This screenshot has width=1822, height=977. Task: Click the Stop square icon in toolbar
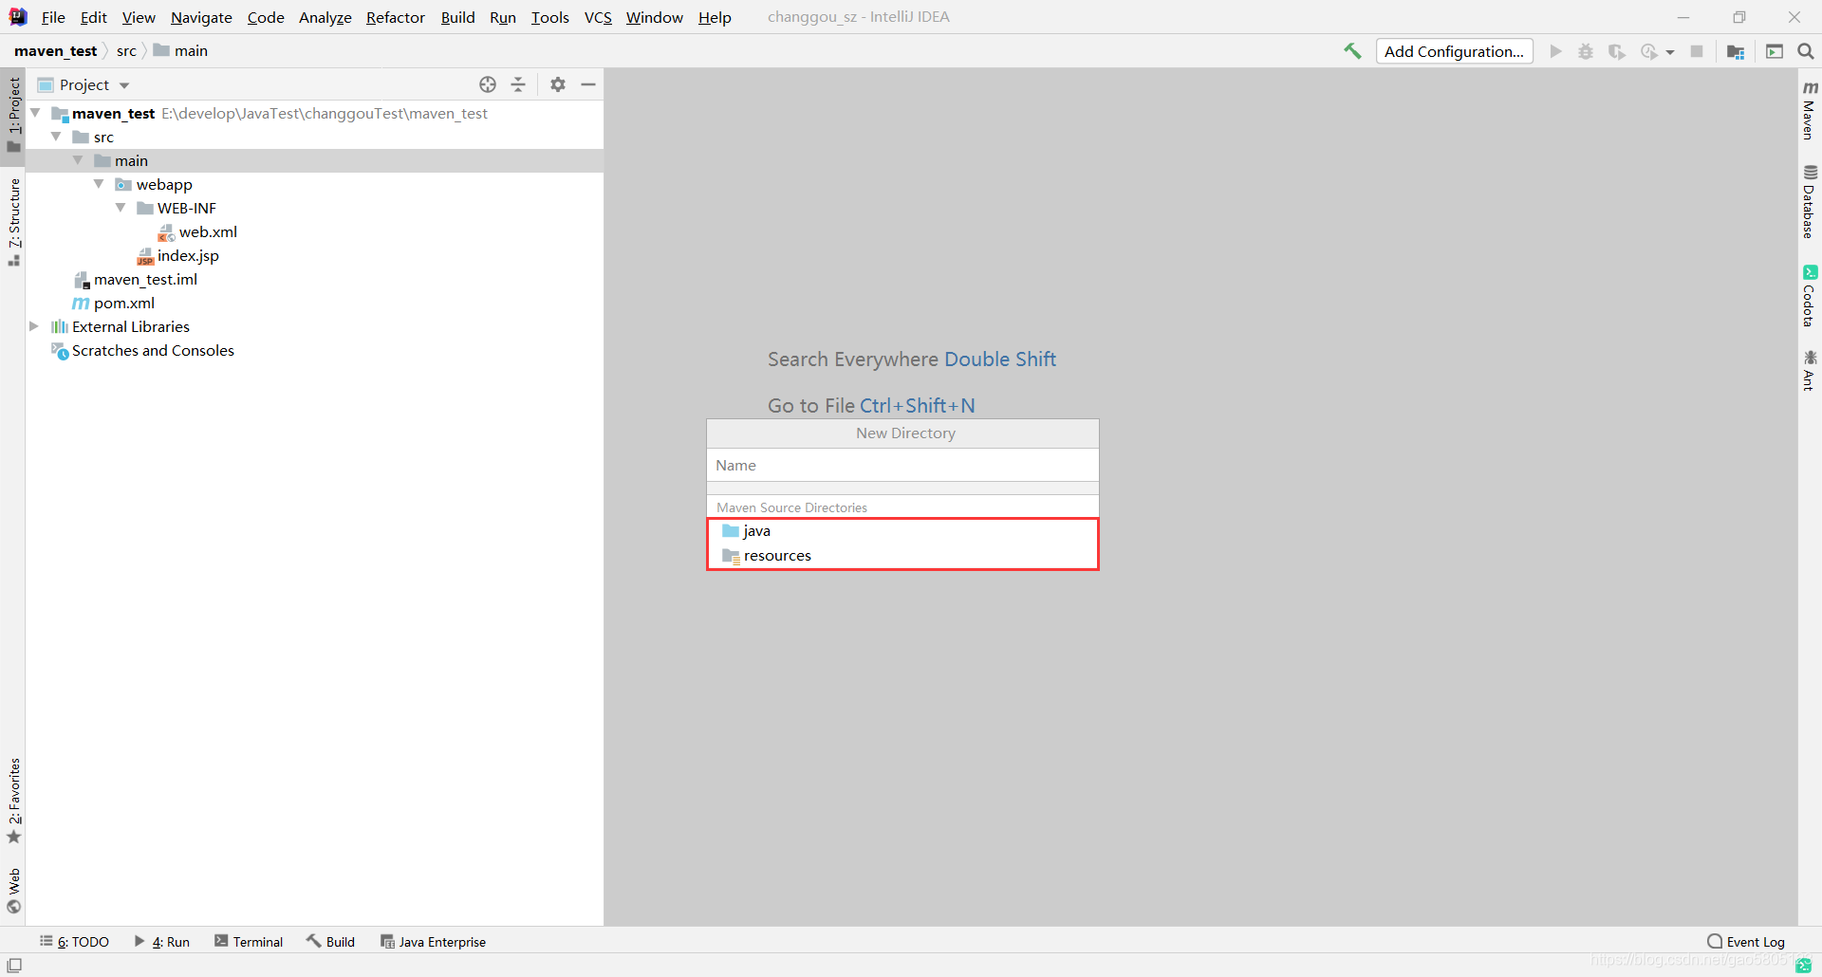click(1697, 51)
